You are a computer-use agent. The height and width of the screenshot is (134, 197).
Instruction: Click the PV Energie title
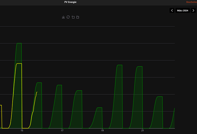click(x=70, y=2)
